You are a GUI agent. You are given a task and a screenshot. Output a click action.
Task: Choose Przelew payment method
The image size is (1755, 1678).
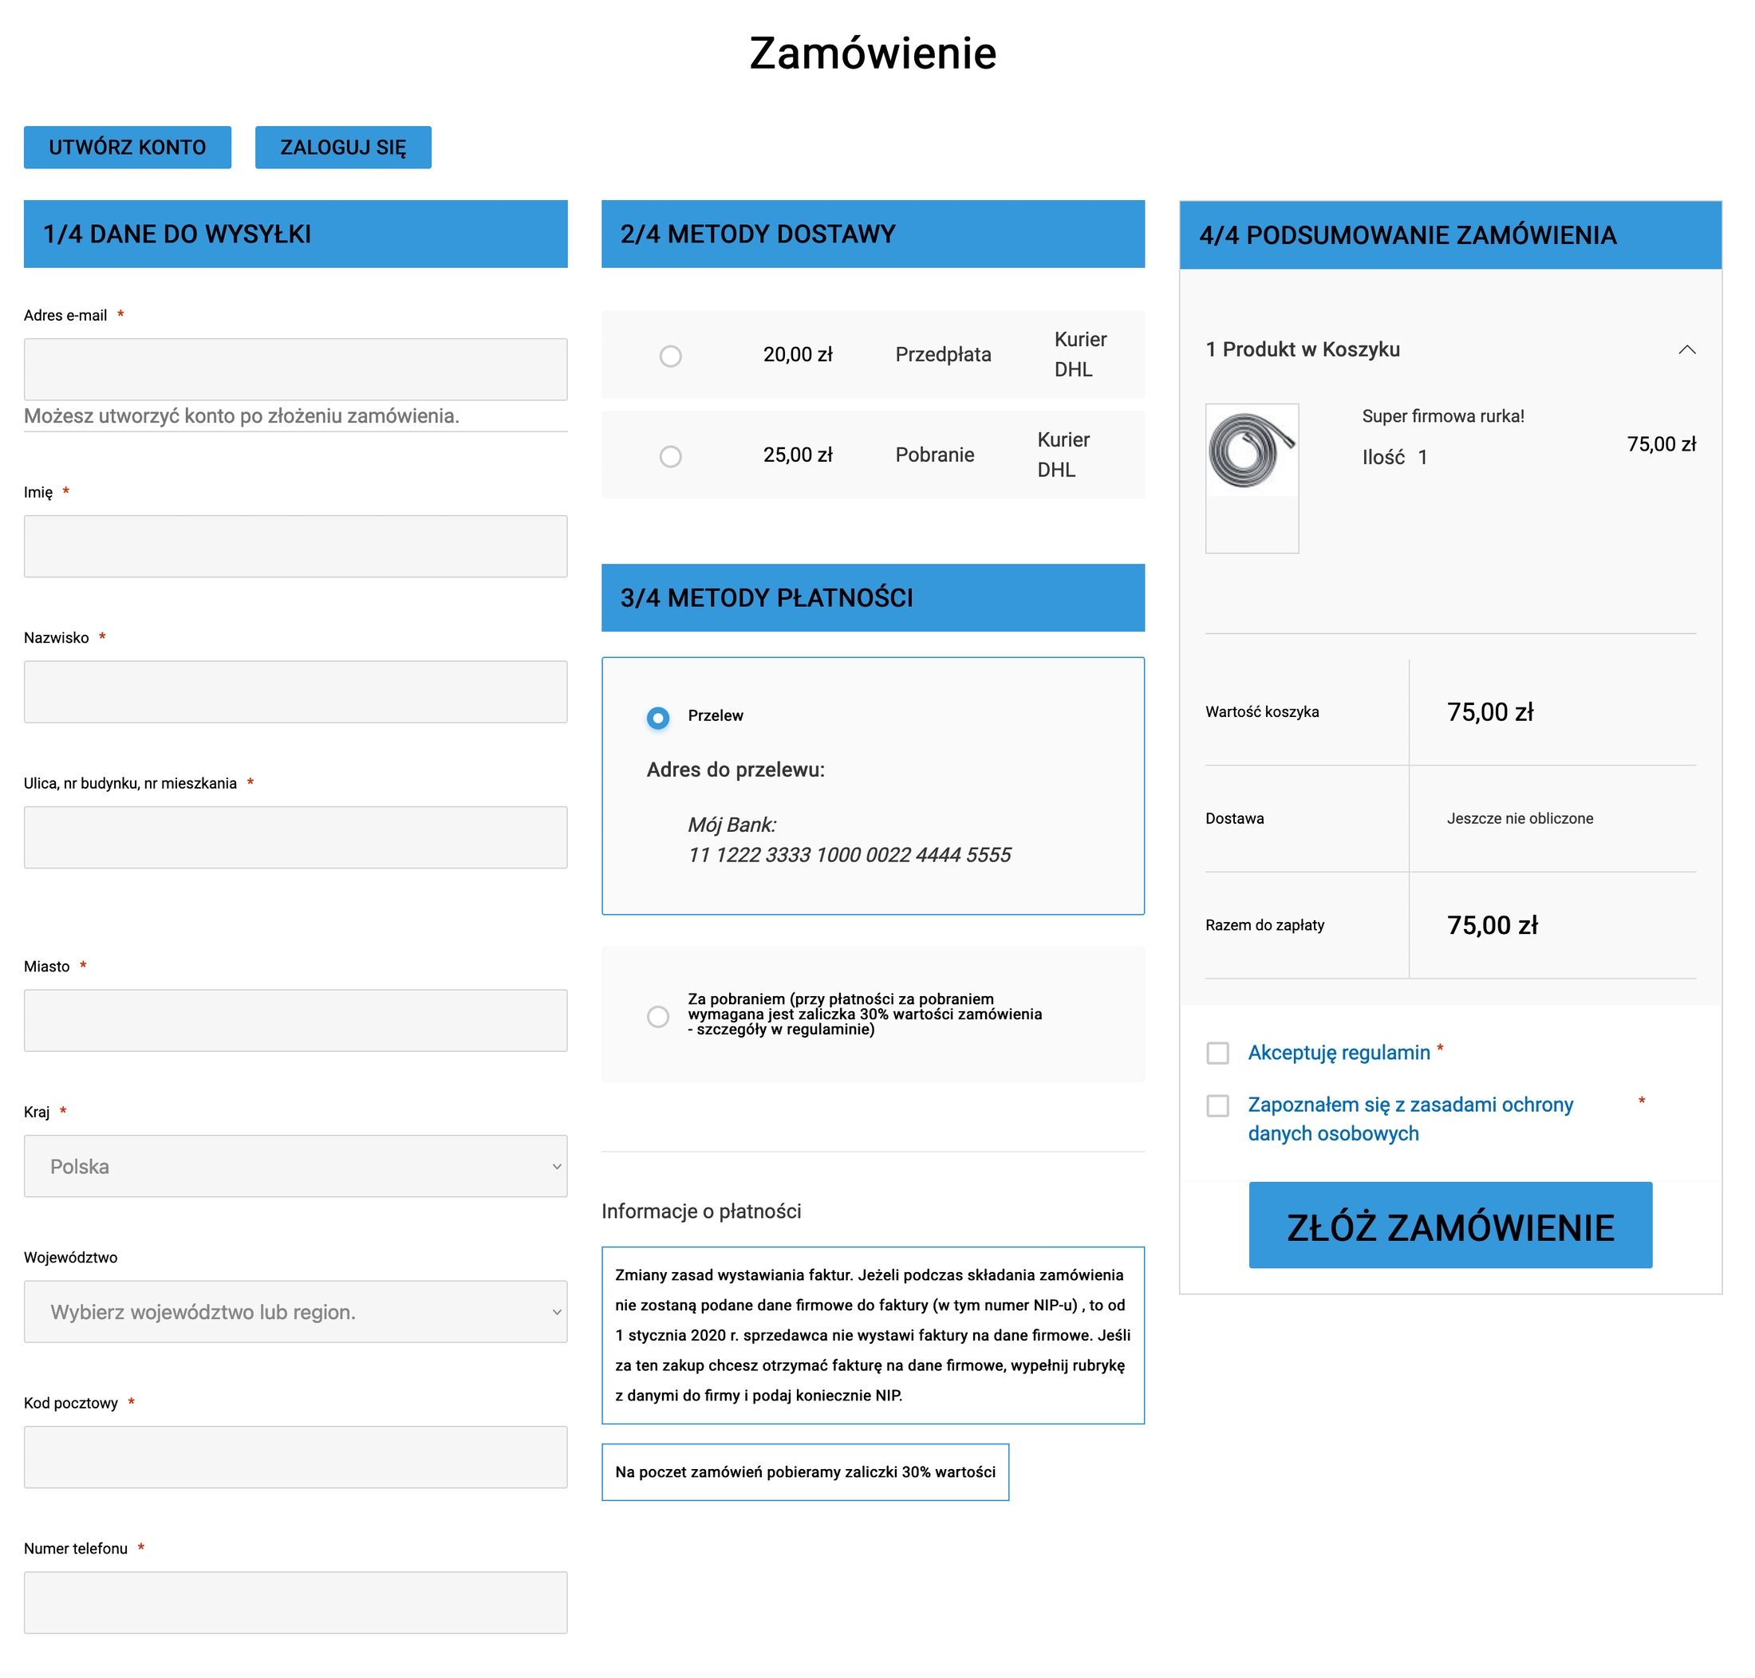[x=657, y=717]
